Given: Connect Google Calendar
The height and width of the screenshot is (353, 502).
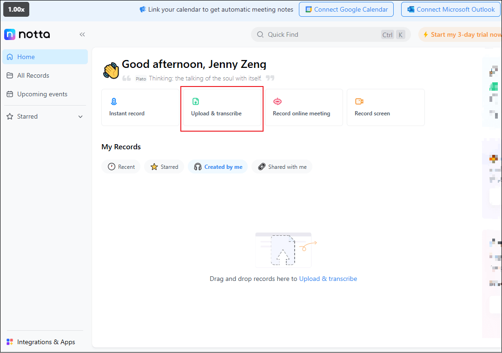Looking at the screenshot, I should click(x=346, y=10).
